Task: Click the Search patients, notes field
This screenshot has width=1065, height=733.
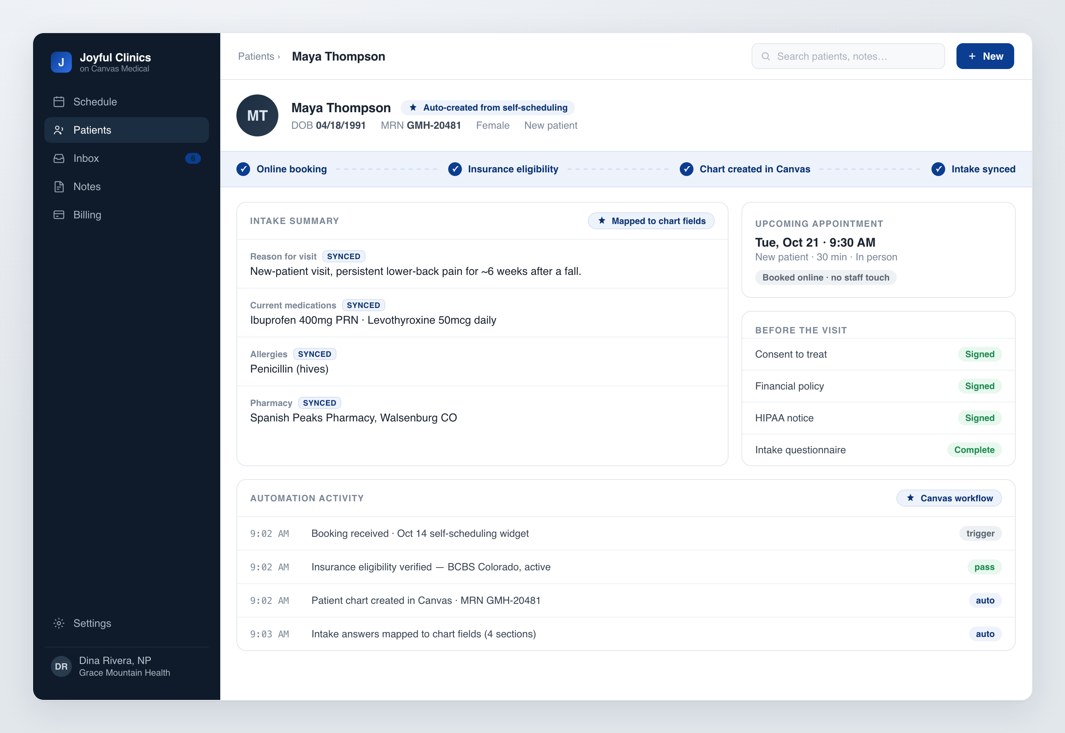Action: (848, 56)
